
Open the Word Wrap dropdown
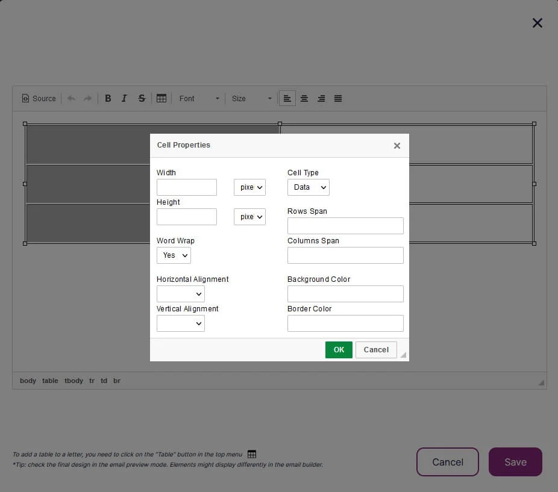(x=174, y=255)
